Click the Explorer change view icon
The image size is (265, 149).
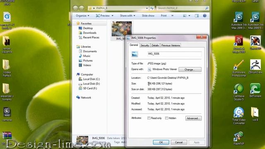tap(185, 16)
